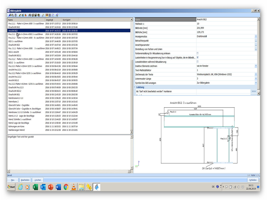Uncheck the Lasteinheiten in Neugenerierung checkbox
The height and width of the screenshot is (200, 267).
click(198, 57)
